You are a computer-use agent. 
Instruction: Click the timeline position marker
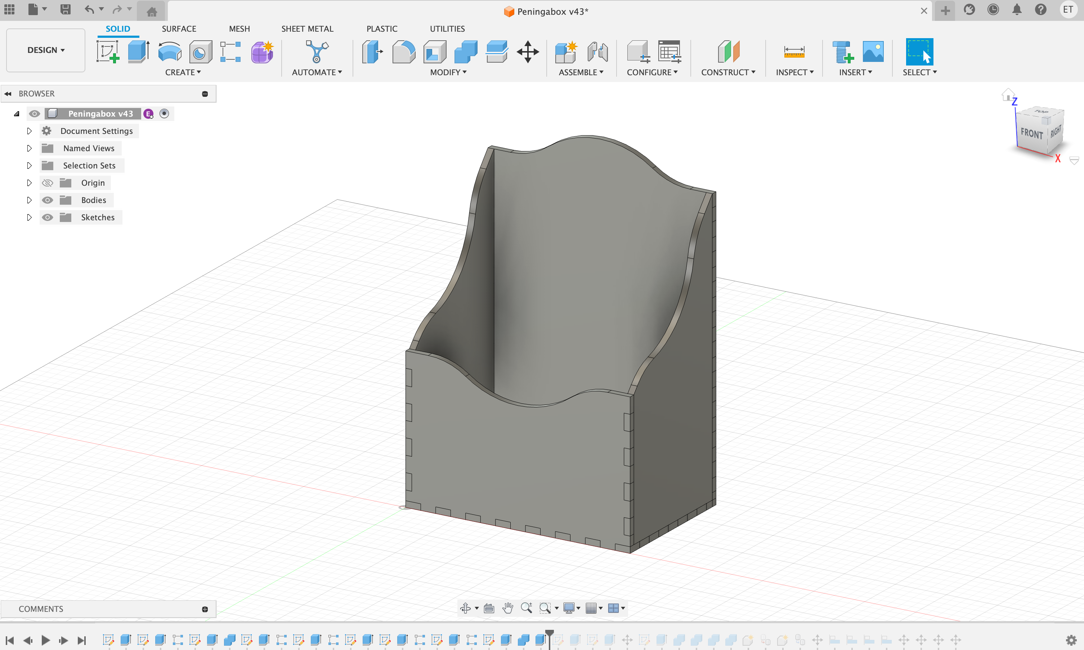point(550,639)
